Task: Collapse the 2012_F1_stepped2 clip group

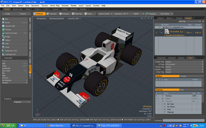Action: click(x=160, y=27)
